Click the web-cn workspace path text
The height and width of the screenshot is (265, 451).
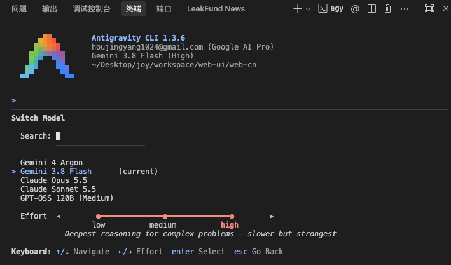174,65
